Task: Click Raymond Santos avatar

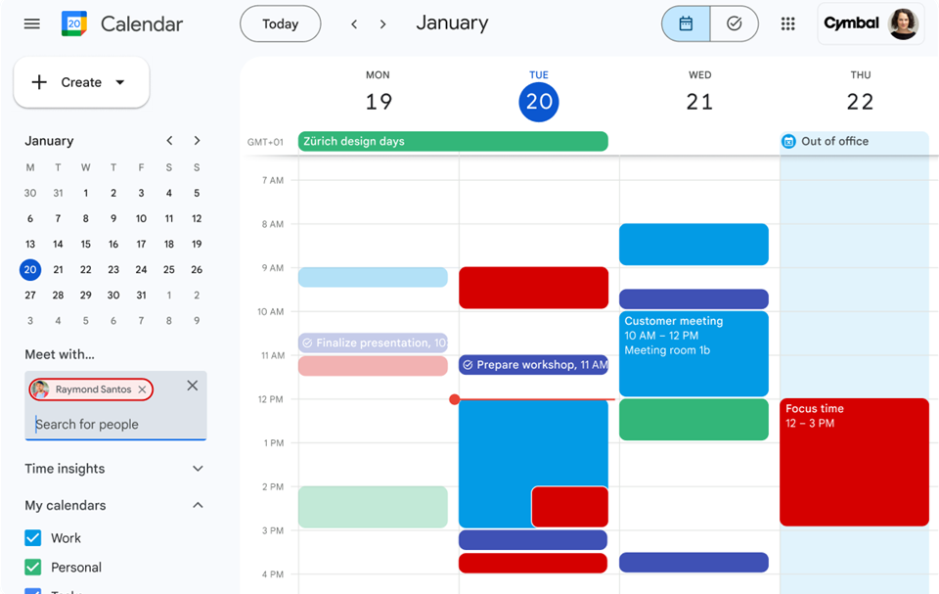Action: [x=40, y=389]
